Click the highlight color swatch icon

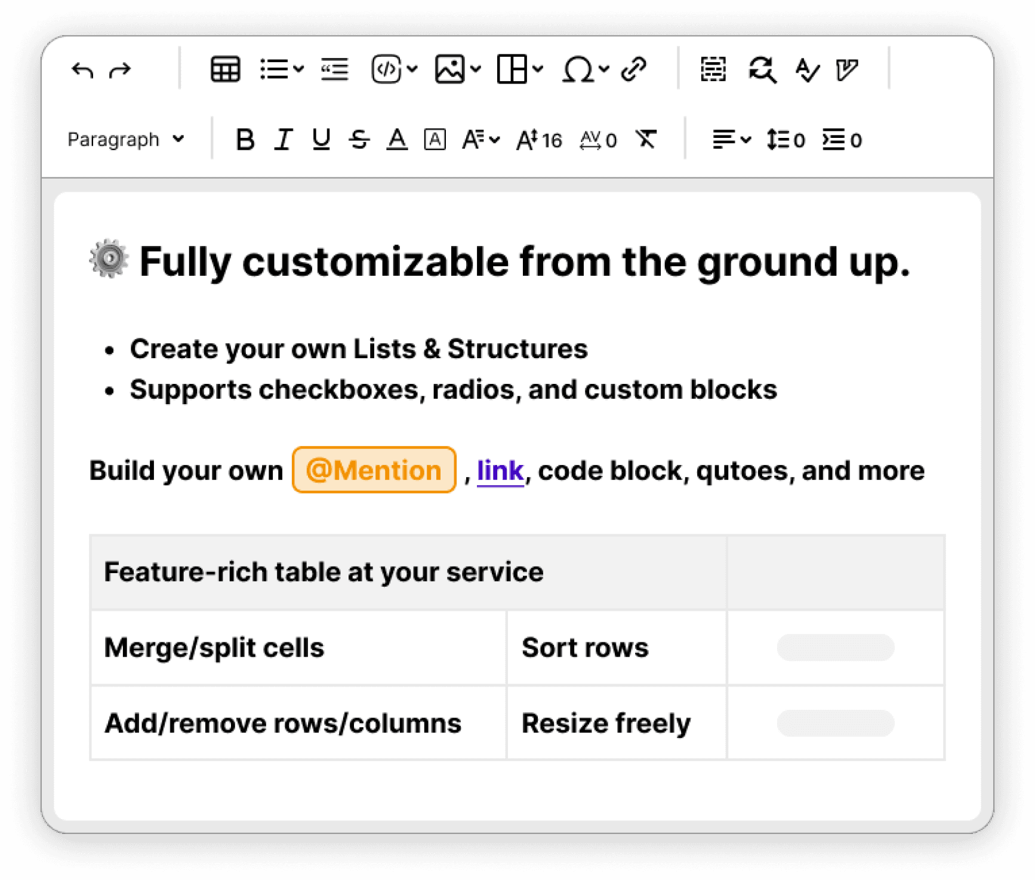[435, 139]
